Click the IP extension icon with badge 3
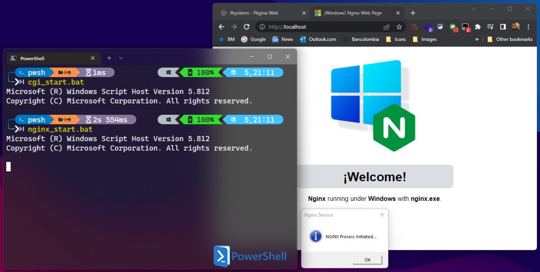 [x=452, y=26]
